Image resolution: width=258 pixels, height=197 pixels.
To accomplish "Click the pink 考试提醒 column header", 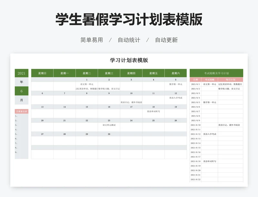I will tap(210, 80).
